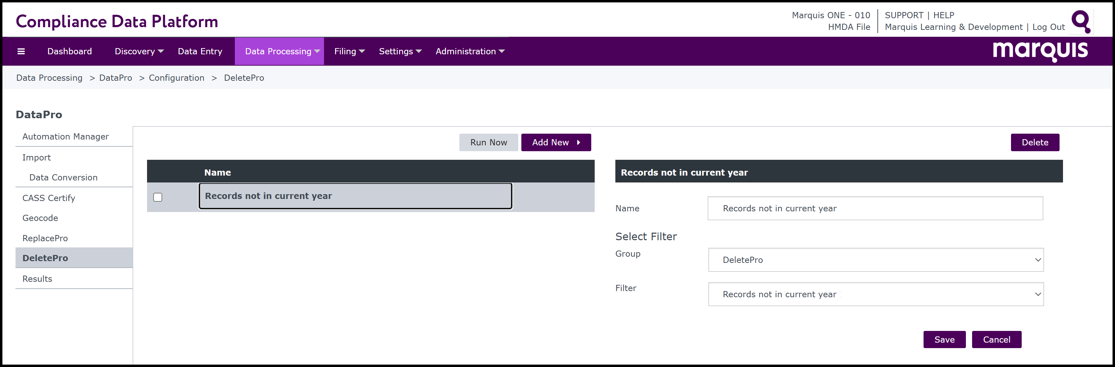
Task: Click the Run Now button
Action: click(x=488, y=143)
